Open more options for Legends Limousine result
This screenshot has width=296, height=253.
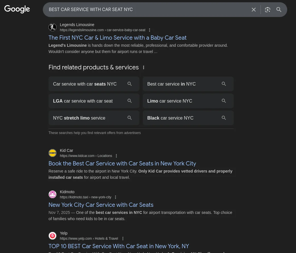pos(150,30)
